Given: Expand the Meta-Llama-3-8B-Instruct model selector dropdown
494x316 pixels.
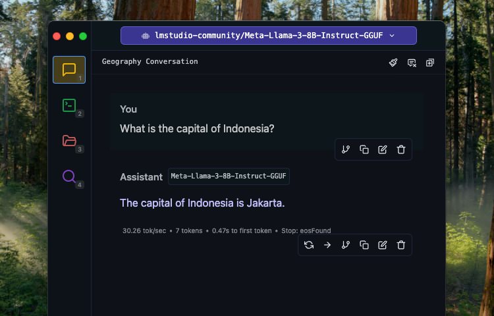Looking at the screenshot, I should (269, 36).
